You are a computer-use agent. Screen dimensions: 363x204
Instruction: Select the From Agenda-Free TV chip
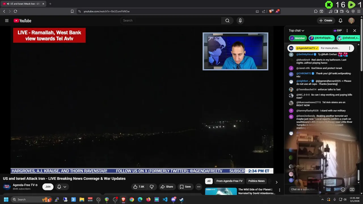pyautogui.click(x=229, y=181)
